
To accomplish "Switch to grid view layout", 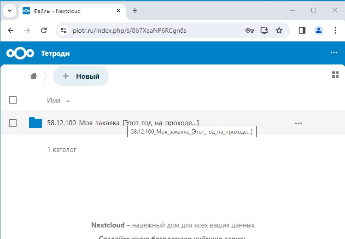I will click(x=335, y=75).
